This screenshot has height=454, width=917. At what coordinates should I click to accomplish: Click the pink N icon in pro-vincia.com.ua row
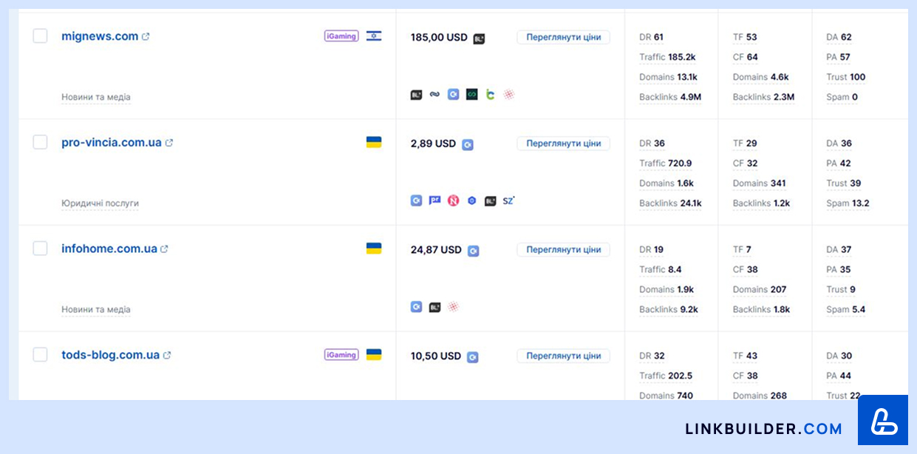453,200
